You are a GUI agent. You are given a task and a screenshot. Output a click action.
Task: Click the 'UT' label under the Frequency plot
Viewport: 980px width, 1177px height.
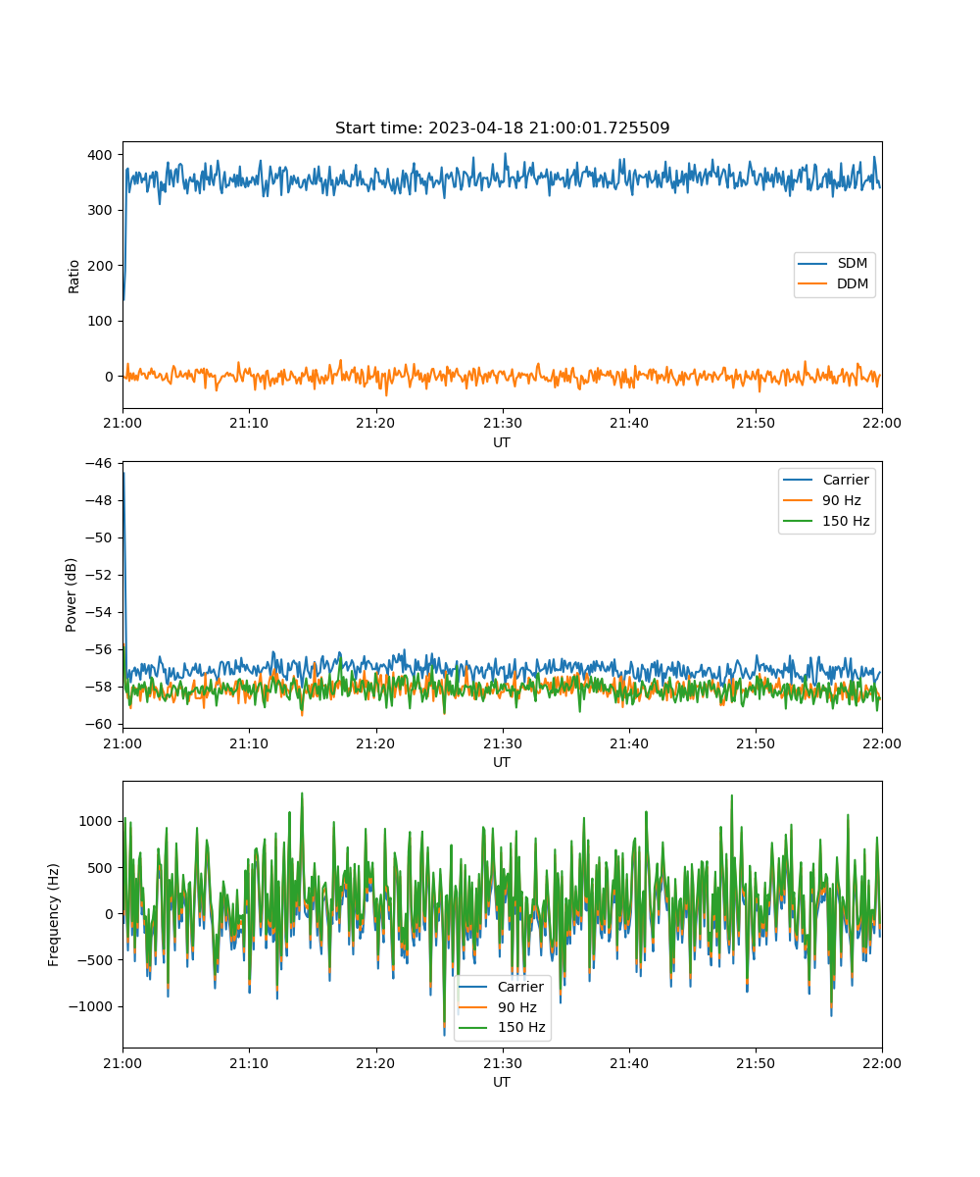(x=502, y=1082)
